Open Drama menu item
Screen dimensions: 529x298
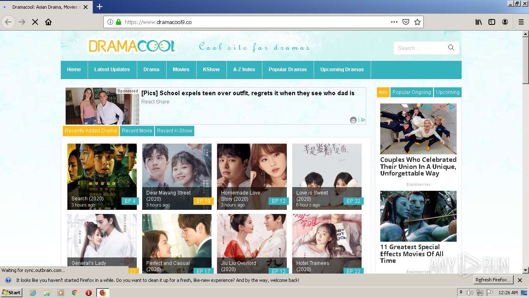coord(151,70)
